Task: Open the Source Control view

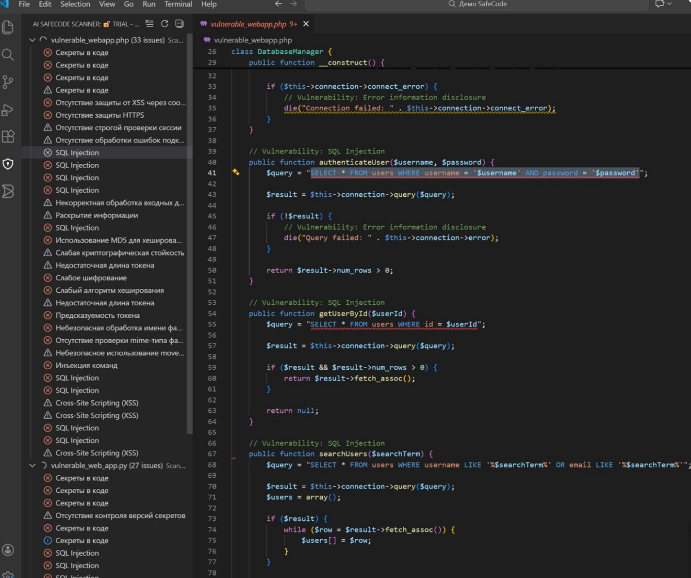Action: coord(8,82)
